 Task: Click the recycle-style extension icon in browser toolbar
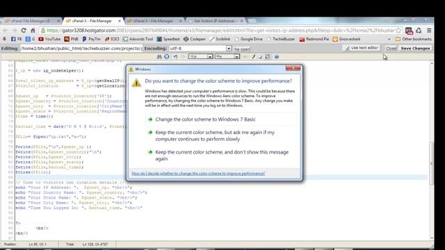(419, 31)
